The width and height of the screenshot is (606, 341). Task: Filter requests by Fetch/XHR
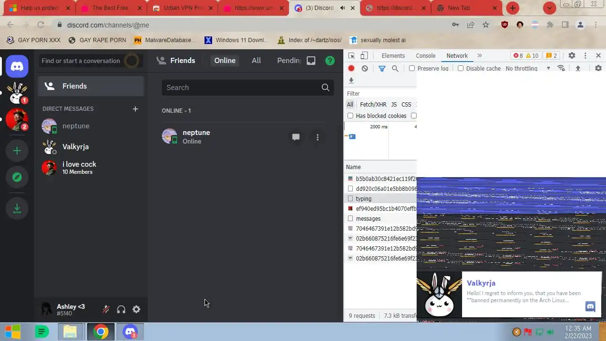pos(373,105)
